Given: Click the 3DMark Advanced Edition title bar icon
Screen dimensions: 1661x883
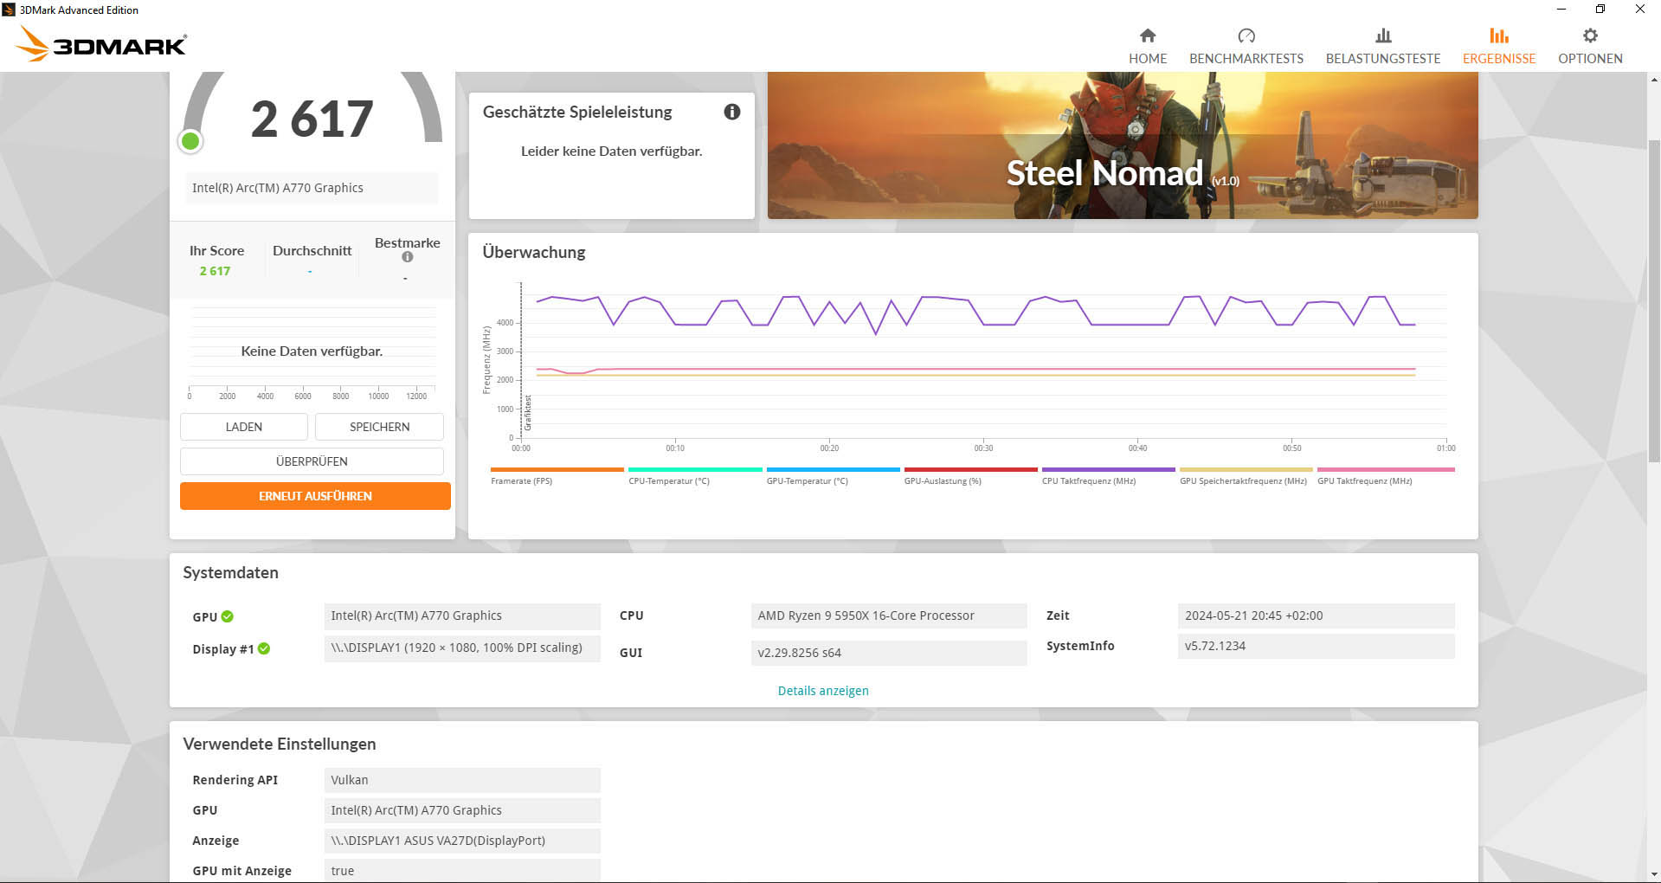Looking at the screenshot, I should (10, 10).
